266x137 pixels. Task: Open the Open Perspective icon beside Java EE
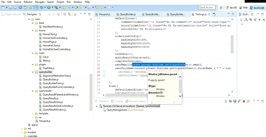221,8
